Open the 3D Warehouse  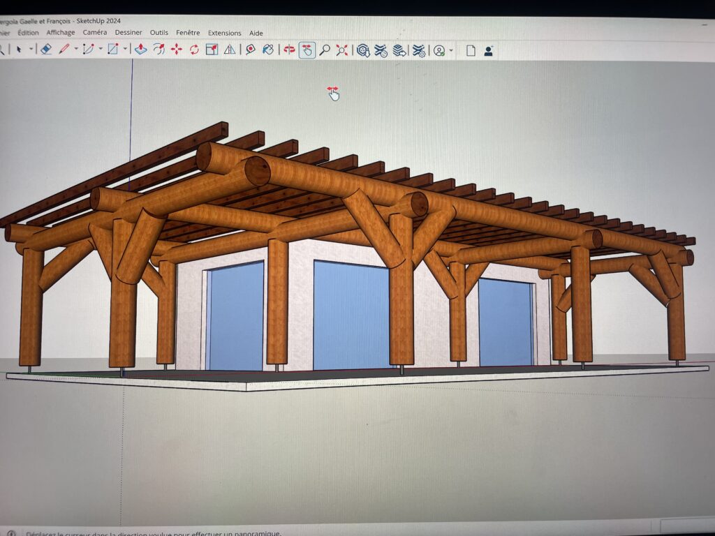pos(362,50)
